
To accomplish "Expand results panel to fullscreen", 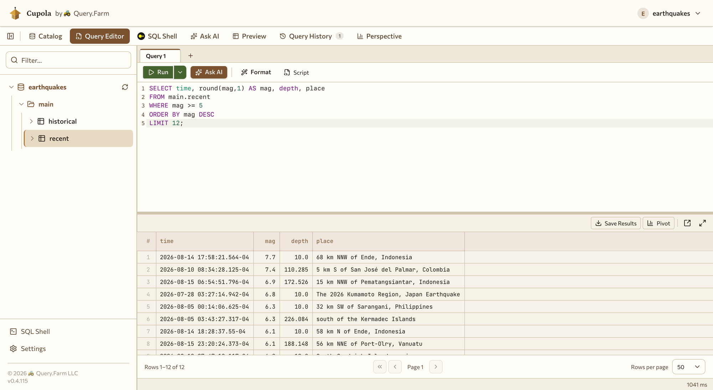I will click(703, 223).
